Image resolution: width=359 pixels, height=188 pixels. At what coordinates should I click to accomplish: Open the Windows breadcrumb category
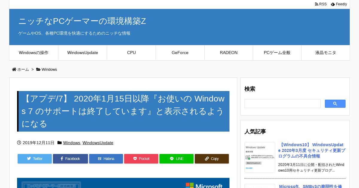[x=49, y=69]
